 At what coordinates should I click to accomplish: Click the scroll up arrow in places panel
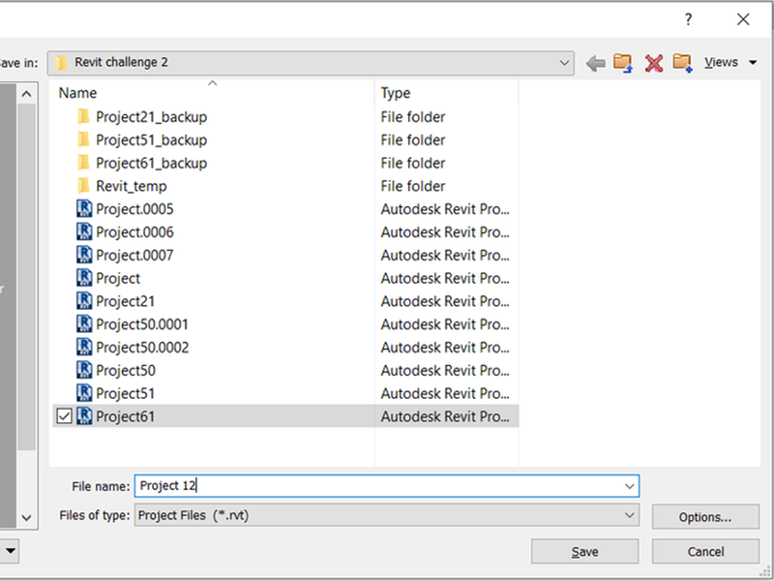27,94
